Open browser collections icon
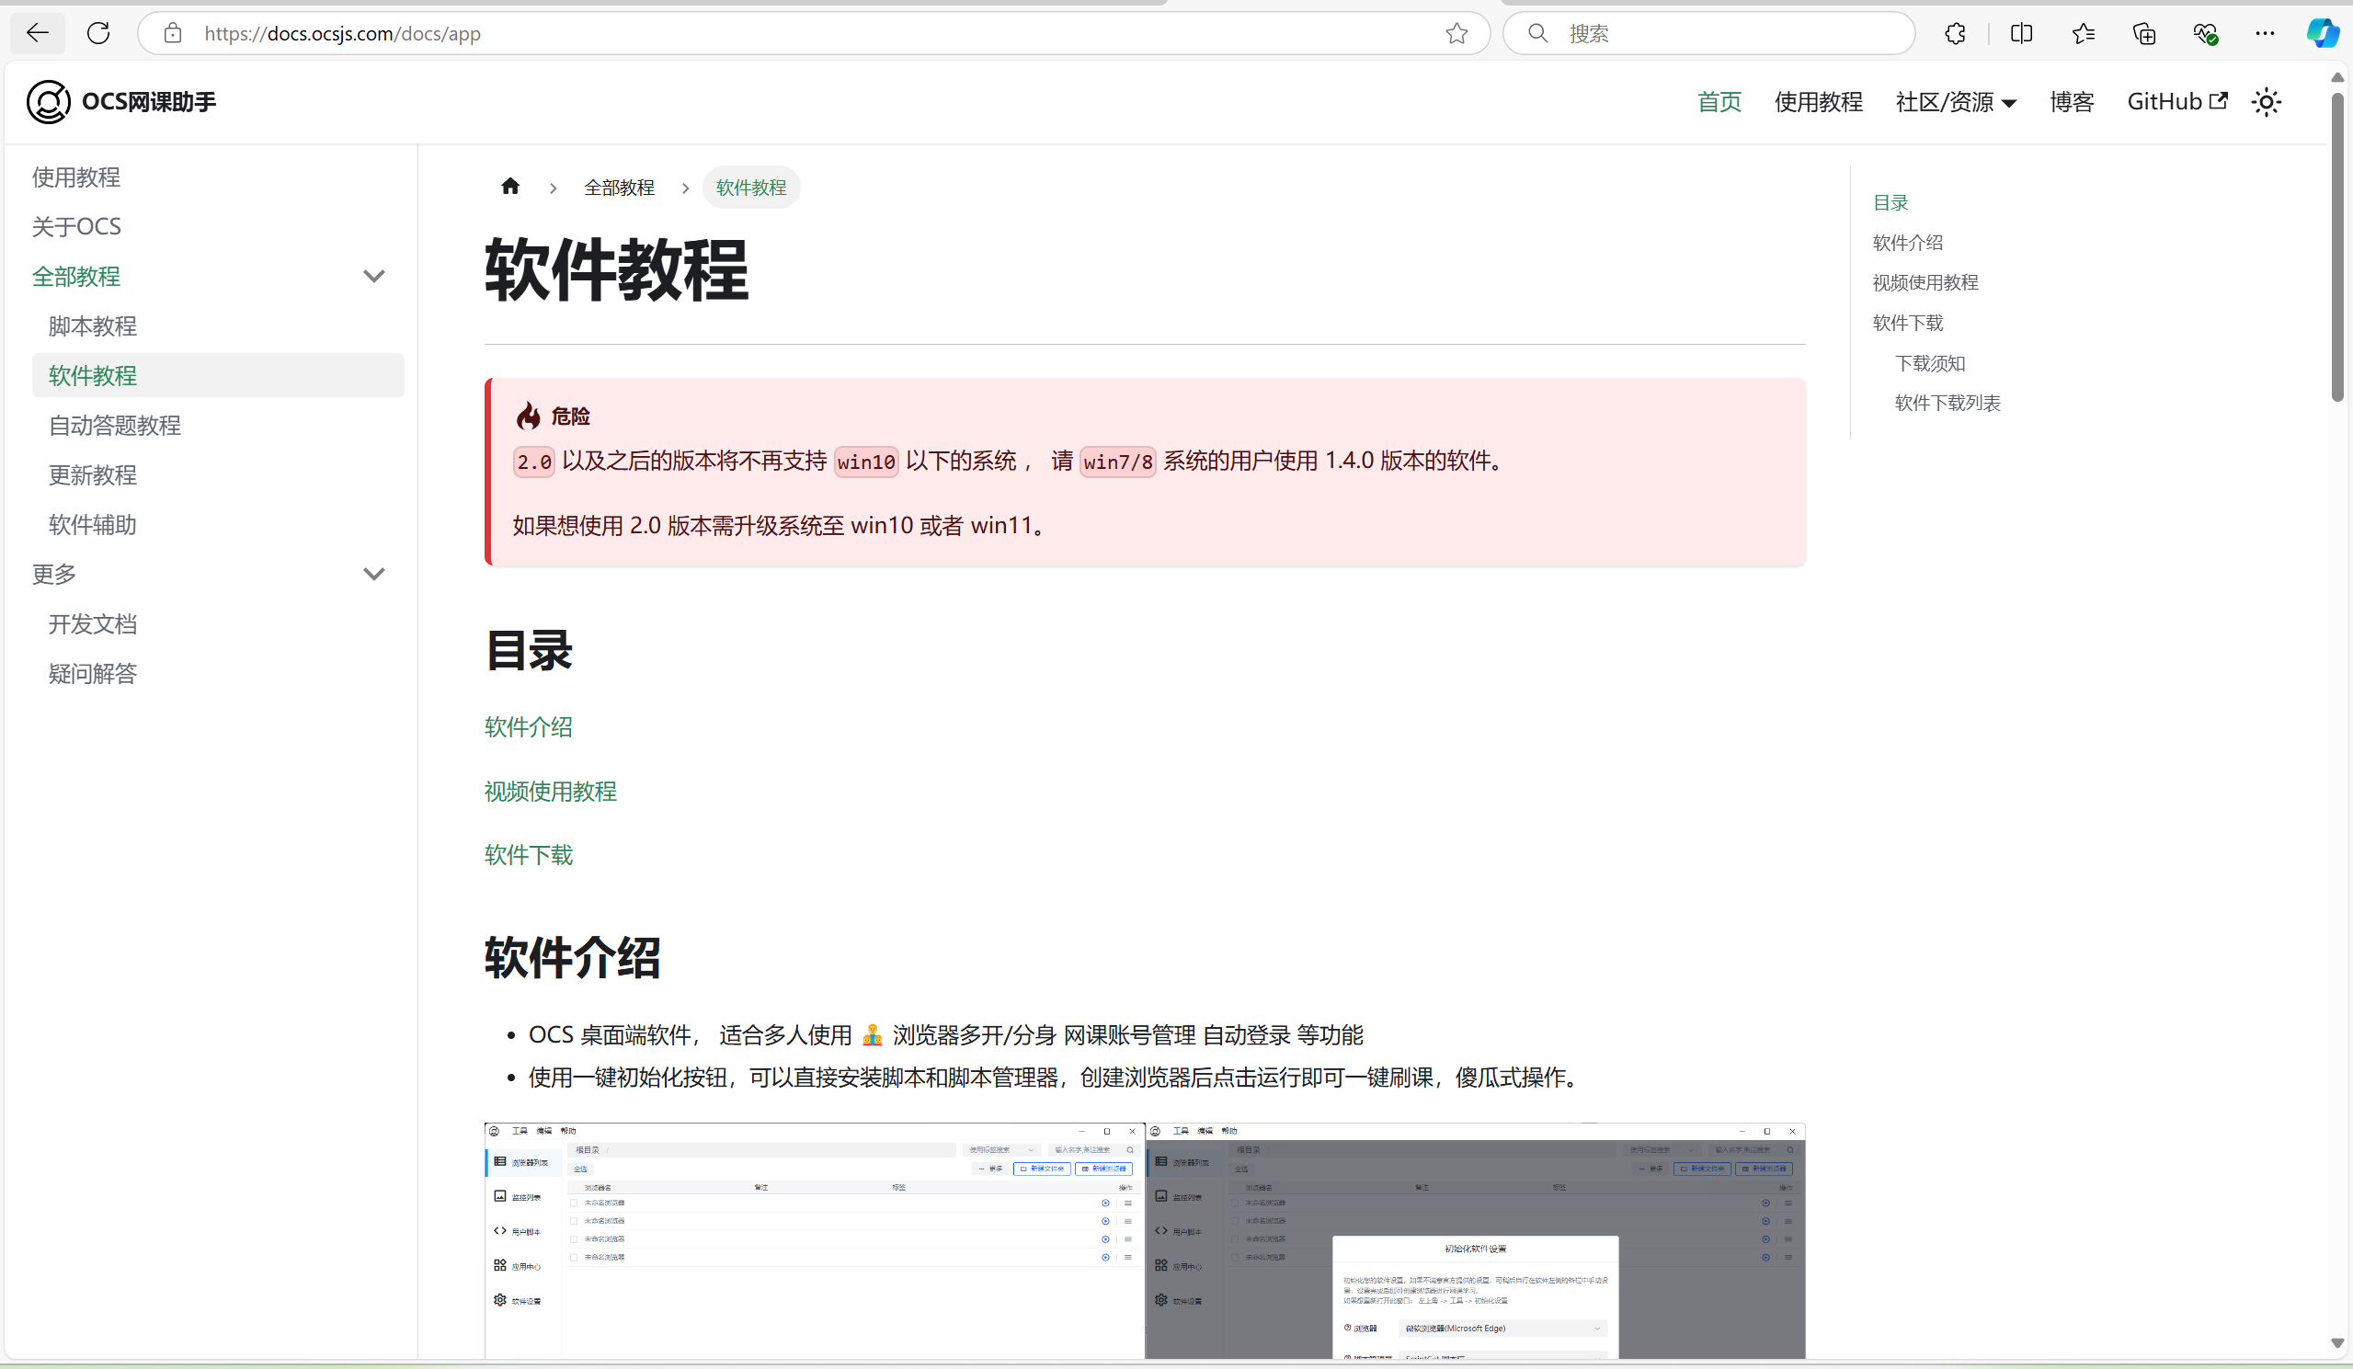The height and width of the screenshot is (1369, 2353). pyautogui.click(x=2144, y=34)
